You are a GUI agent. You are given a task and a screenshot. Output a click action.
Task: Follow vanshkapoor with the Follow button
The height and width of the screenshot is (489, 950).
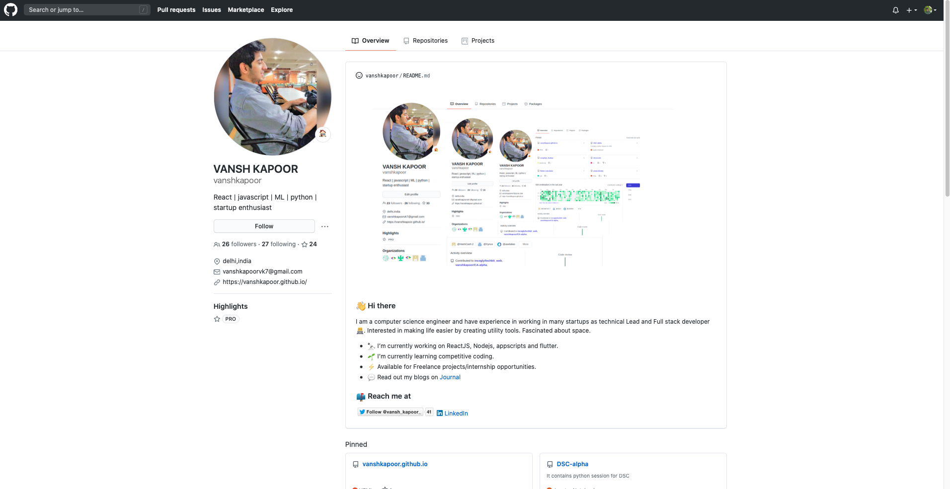point(264,226)
